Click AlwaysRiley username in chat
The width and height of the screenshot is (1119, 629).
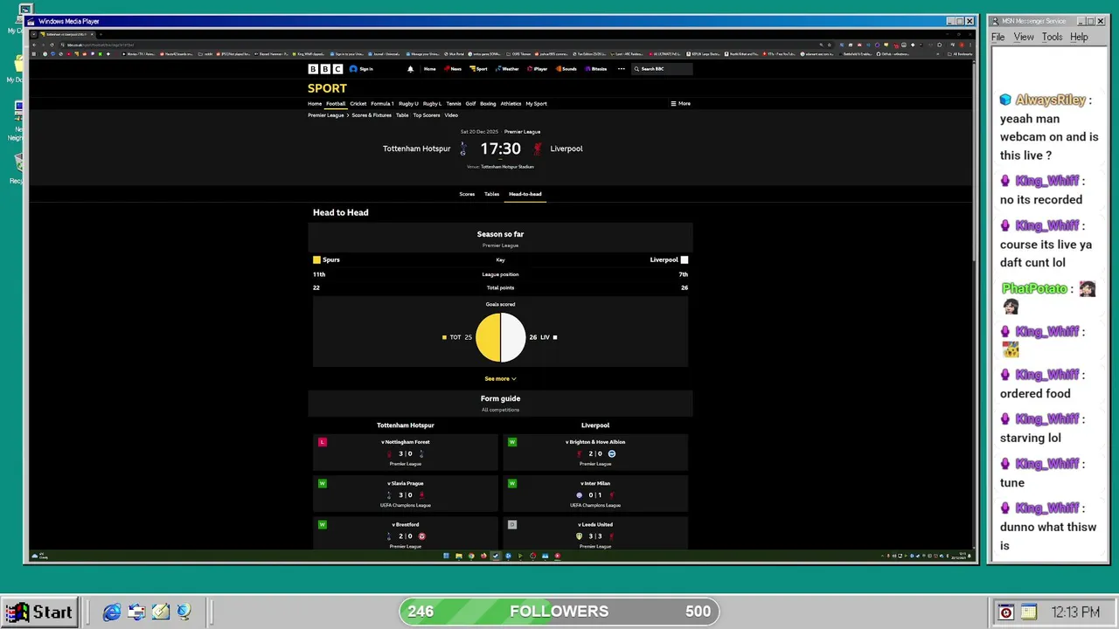[x=1050, y=100]
